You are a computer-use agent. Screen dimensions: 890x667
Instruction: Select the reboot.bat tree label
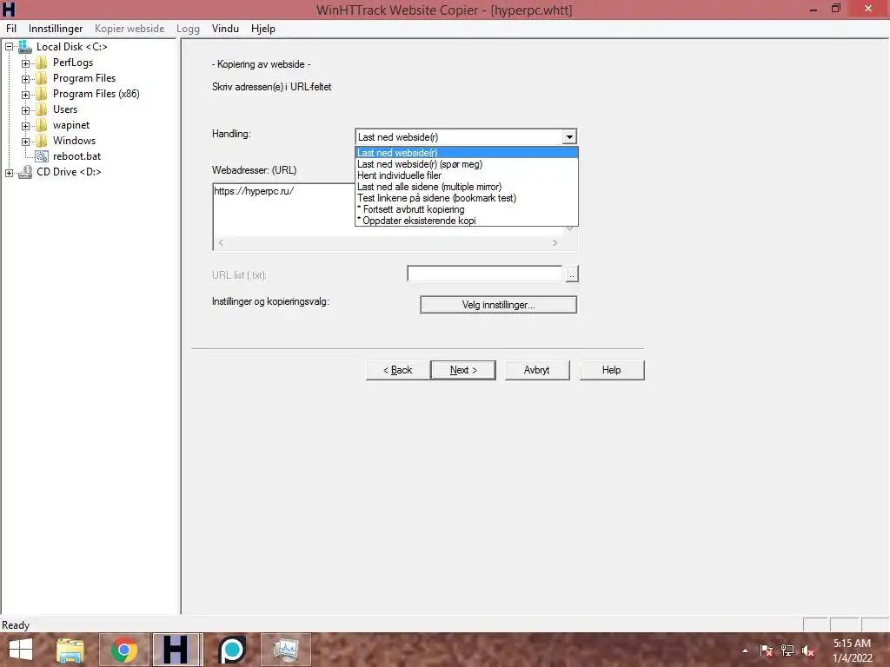76,156
